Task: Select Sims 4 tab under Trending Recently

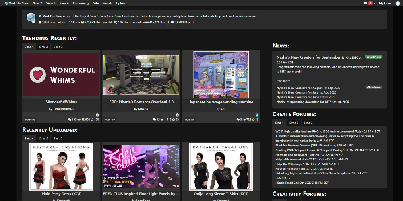Action: point(29,47)
